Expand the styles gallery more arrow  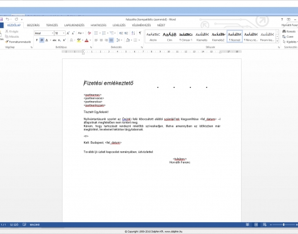point(277,41)
